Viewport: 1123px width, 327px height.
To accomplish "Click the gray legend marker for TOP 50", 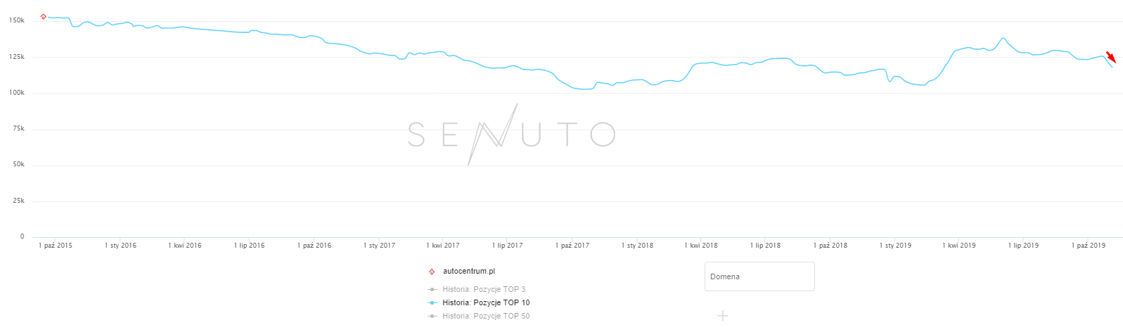I will 432,316.
